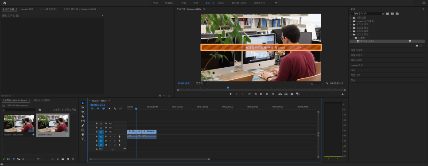Select the Rectangle tool
Screen dimensions: 428x166
pos(83,130)
